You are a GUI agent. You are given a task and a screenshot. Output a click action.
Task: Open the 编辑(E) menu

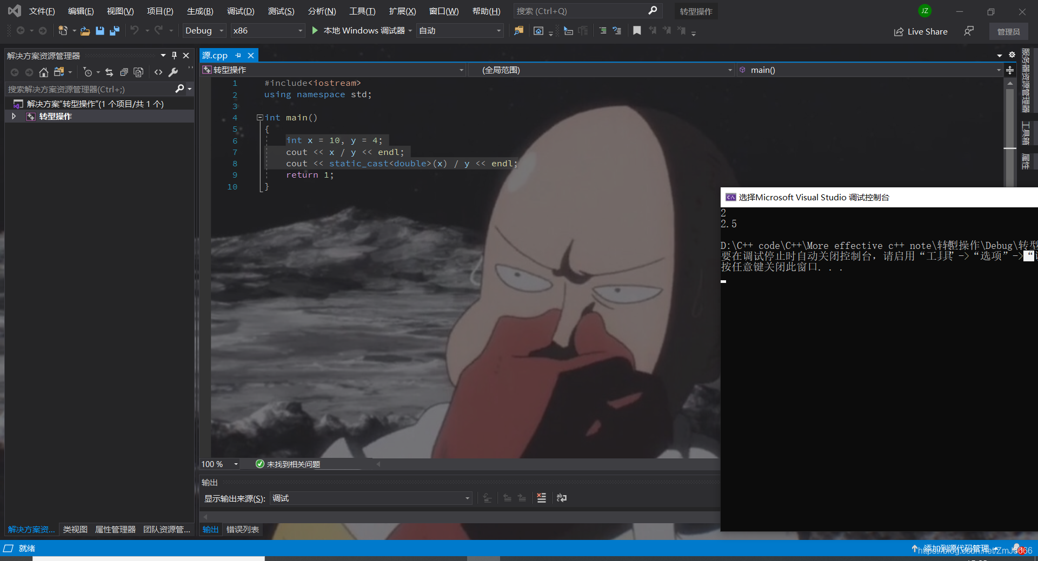[81, 11]
